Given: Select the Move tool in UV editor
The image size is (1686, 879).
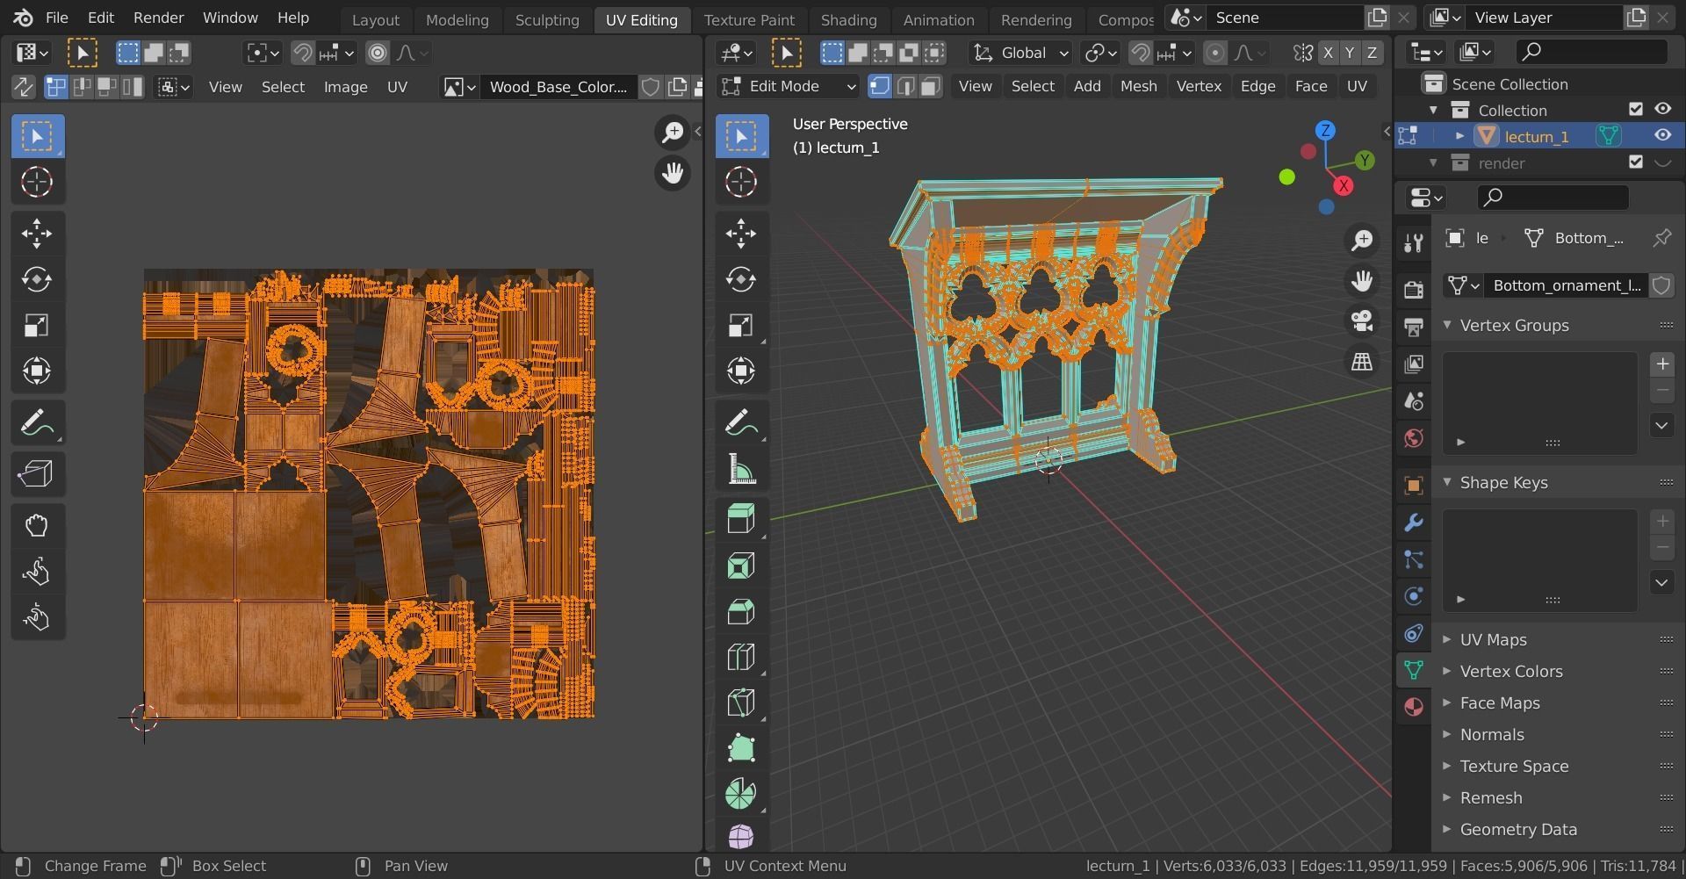Looking at the screenshot, I should point(37,234).
